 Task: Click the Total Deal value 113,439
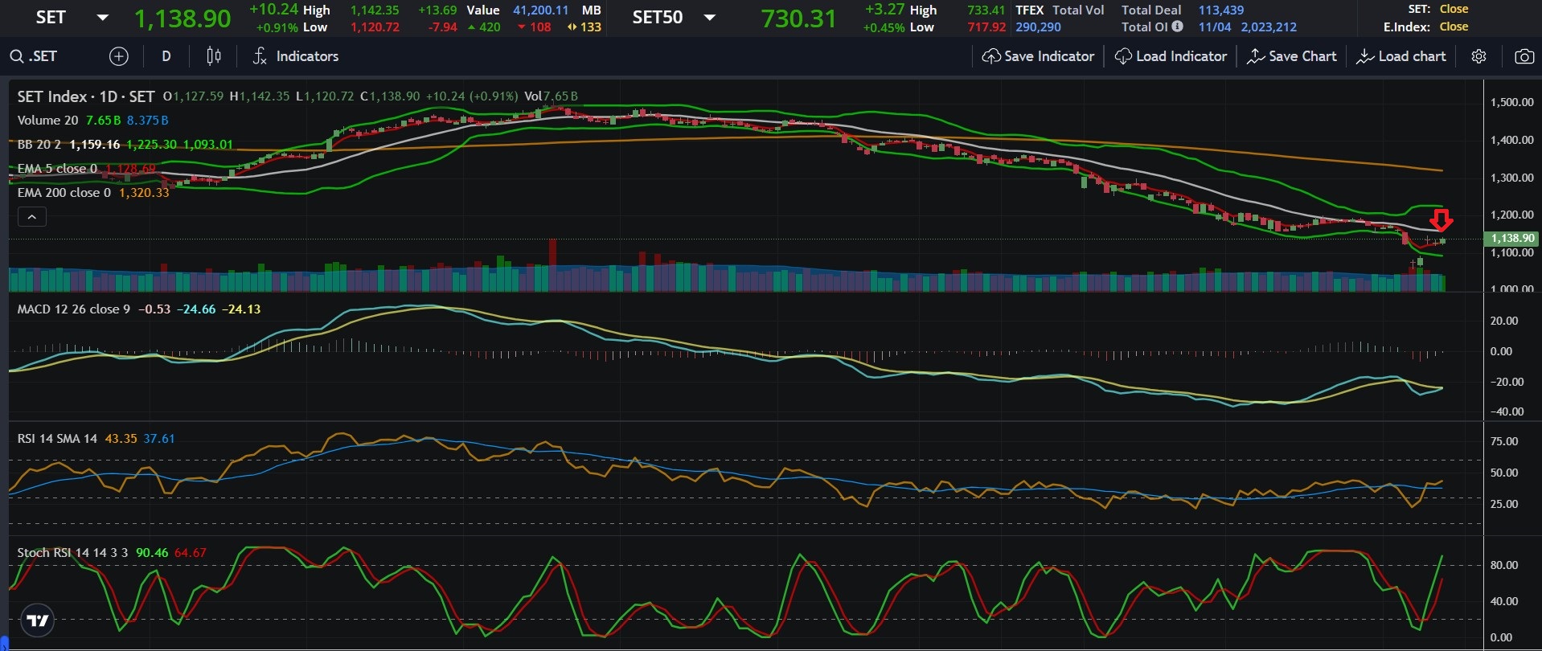tap(1220, 10)
